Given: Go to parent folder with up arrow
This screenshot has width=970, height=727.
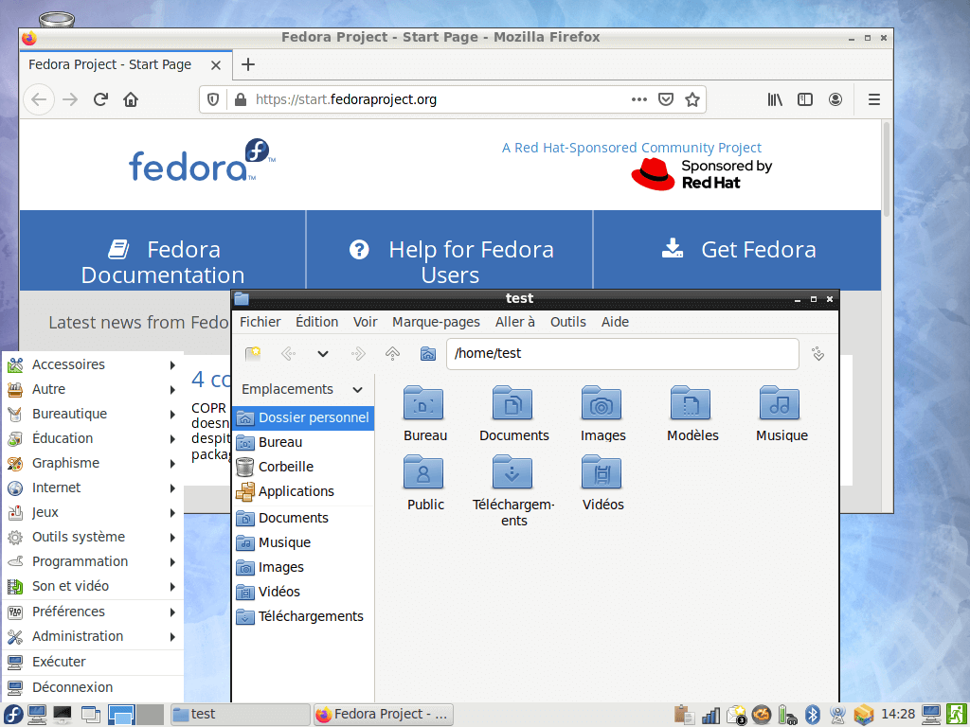Looking at the screenshot, I should coord(393,354).
